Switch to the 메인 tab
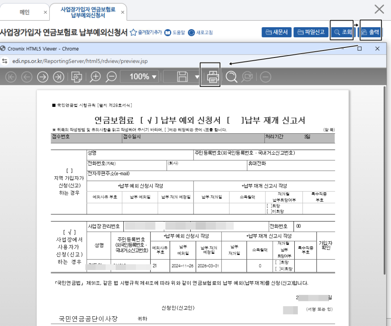 click(x=25, y=12)
